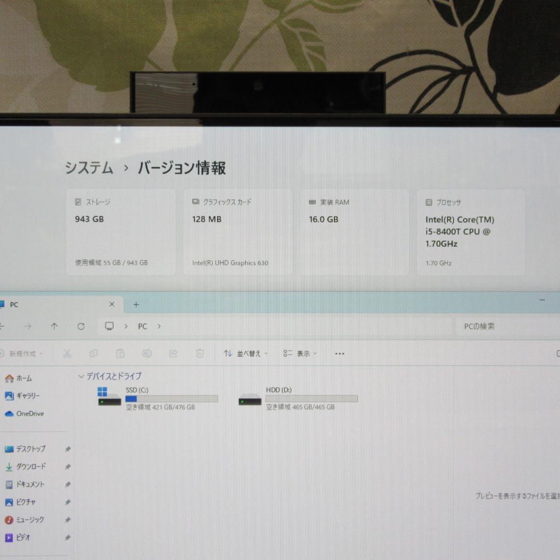Click the Paste icon in the toolbar

pyautogui.click(x=120, y=353)
